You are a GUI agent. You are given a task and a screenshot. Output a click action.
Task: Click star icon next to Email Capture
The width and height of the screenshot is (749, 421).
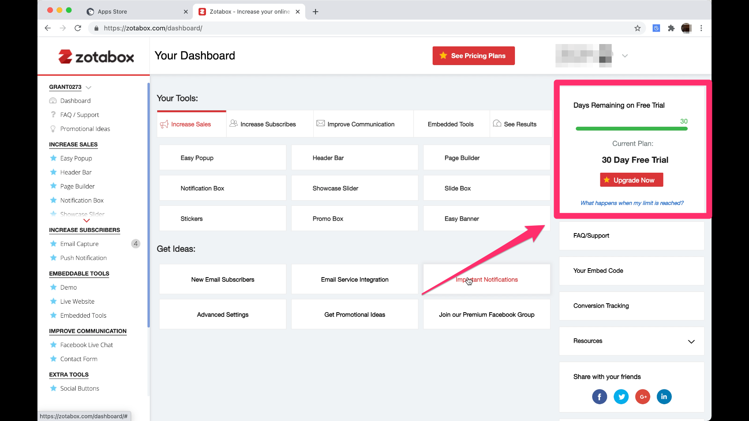(53, 244)
